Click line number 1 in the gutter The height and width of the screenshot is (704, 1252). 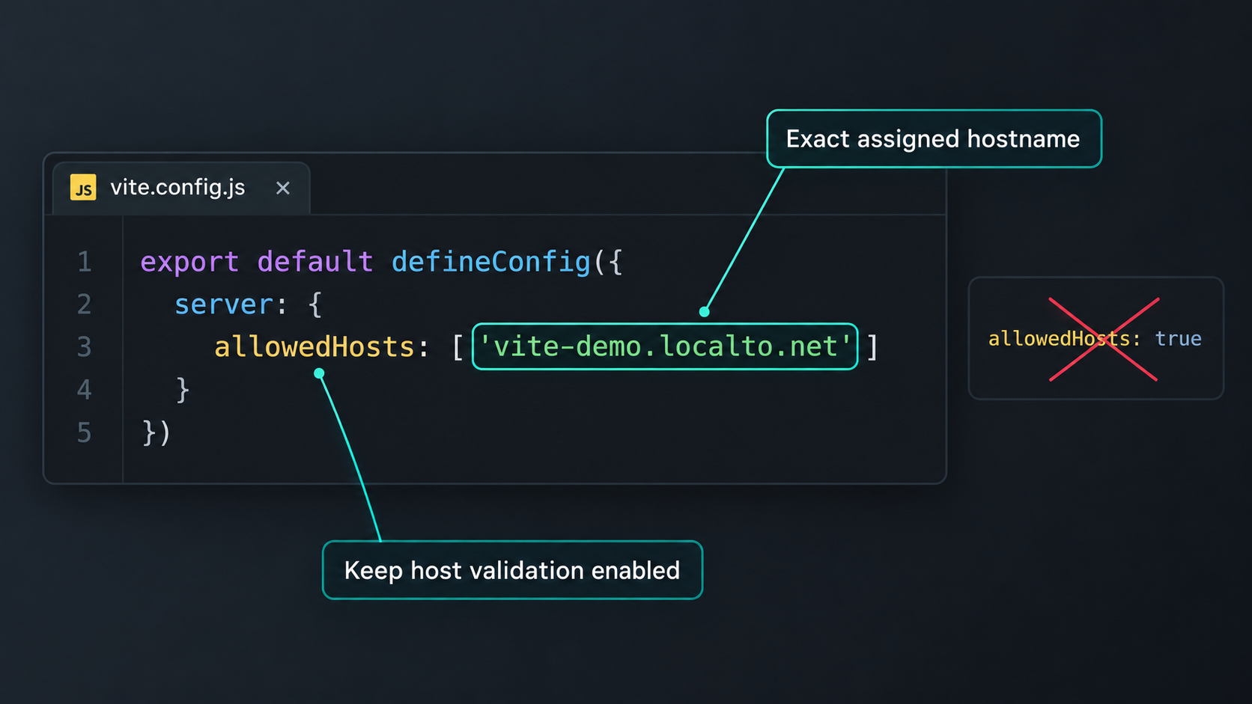click(85, 262)
